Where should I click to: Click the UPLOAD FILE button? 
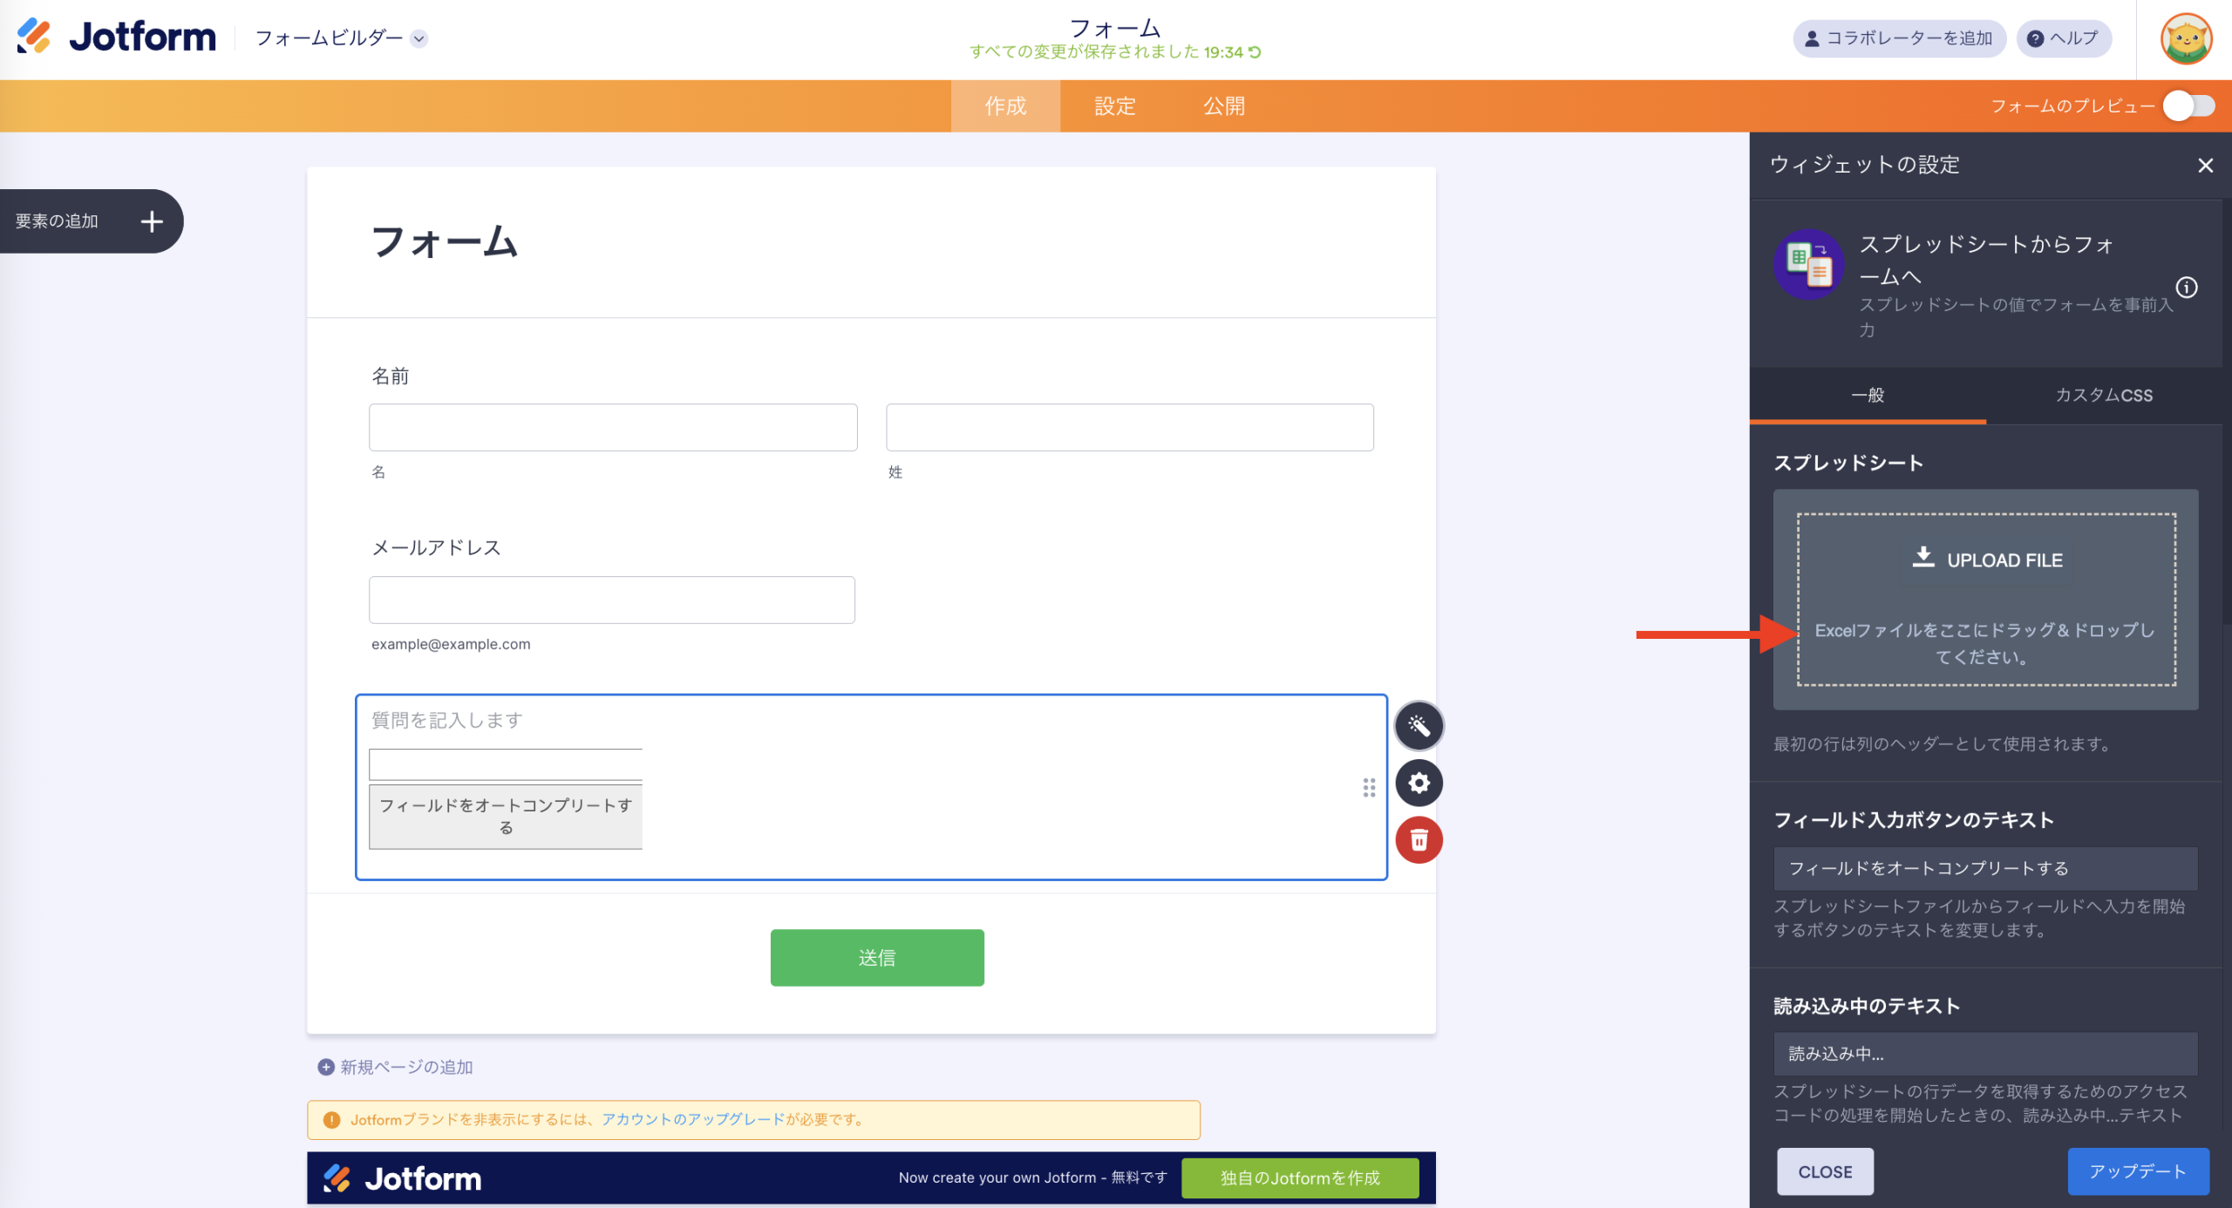click(x=1987, y=560)
